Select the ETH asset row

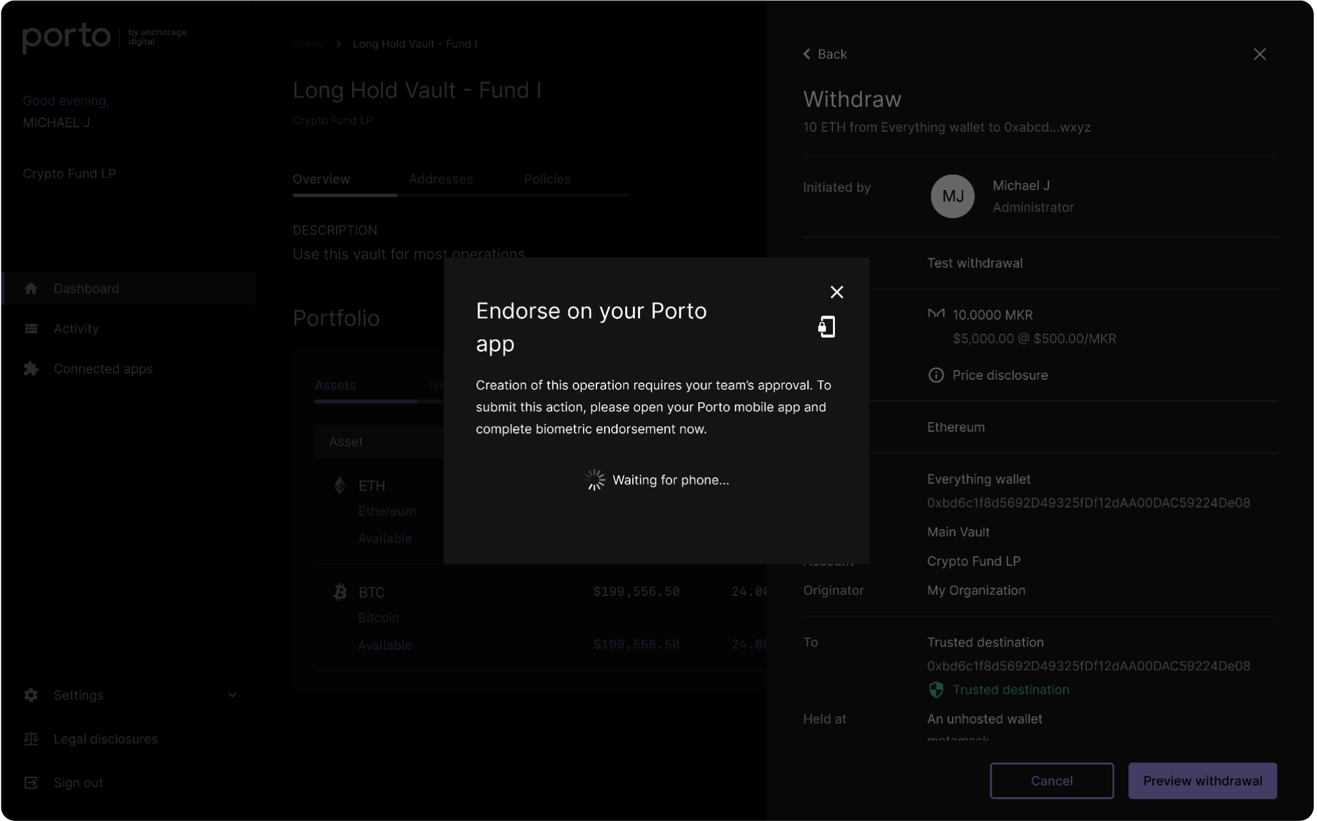[x=540, y=511]
